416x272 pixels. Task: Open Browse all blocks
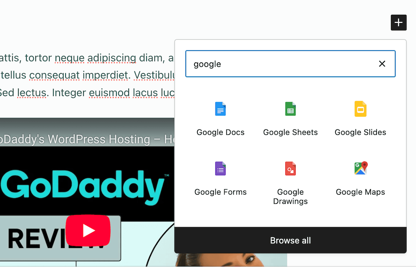(291, 240)
